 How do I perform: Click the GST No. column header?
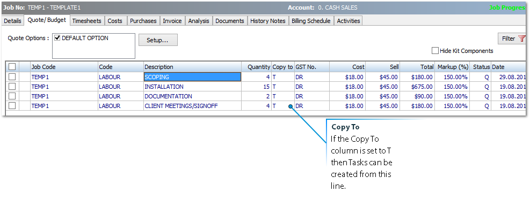(x=311, y=67)
